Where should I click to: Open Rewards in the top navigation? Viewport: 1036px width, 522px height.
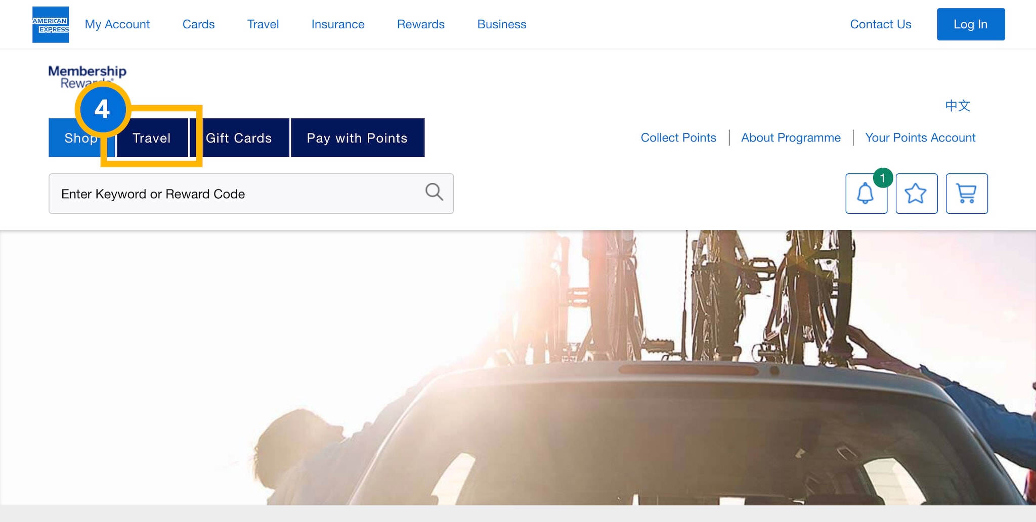coord(420,24)
